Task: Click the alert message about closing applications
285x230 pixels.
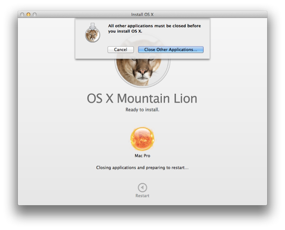Action: (x=154, y=29)
